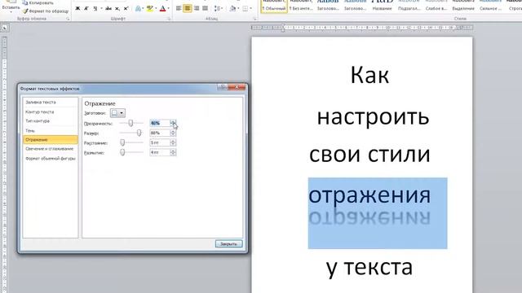Click the Format Painter (Формат по образцу)

point(46,11)
